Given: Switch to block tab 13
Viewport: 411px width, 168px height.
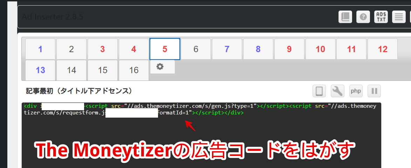Looking at the screenshot, I should point(40,70).
